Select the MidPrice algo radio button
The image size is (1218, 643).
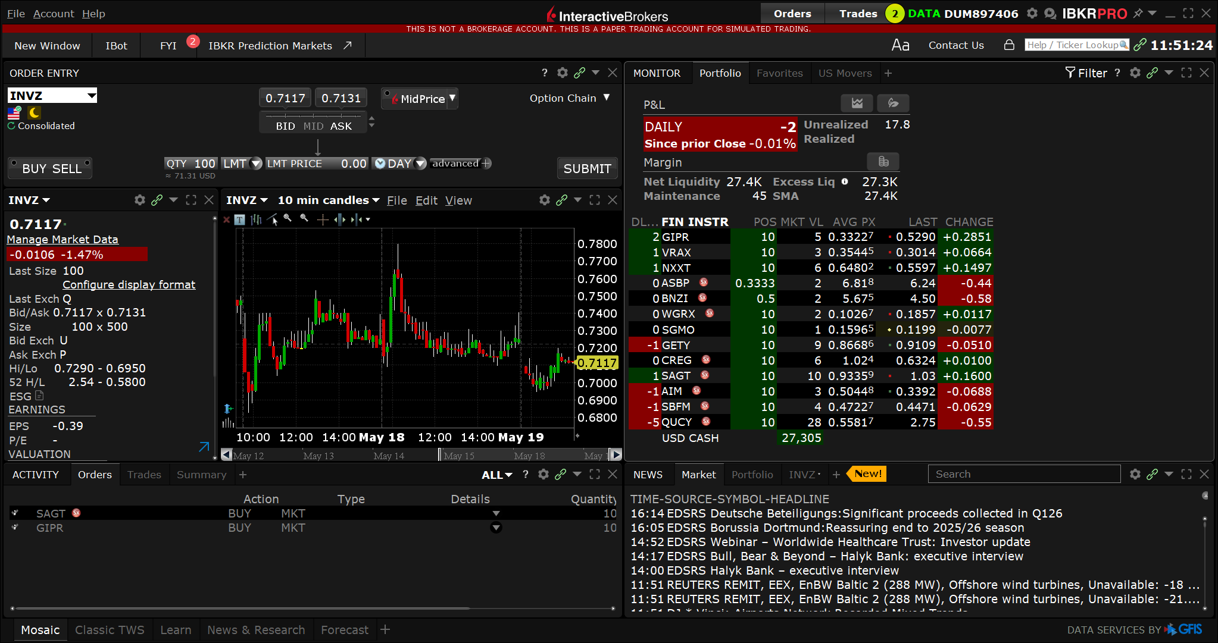point(387,93)
